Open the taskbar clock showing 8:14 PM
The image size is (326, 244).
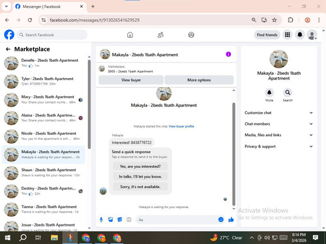tap(299, 237)
